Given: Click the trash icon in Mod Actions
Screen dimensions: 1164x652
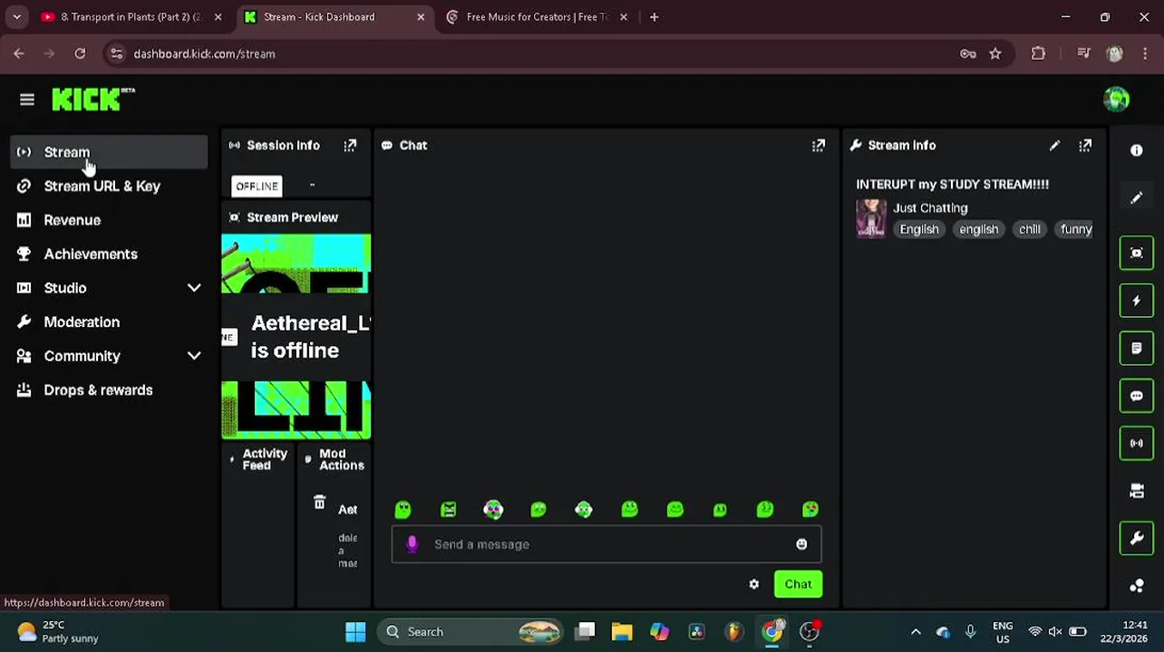Looking at the screenshot, I should (319, 503).
